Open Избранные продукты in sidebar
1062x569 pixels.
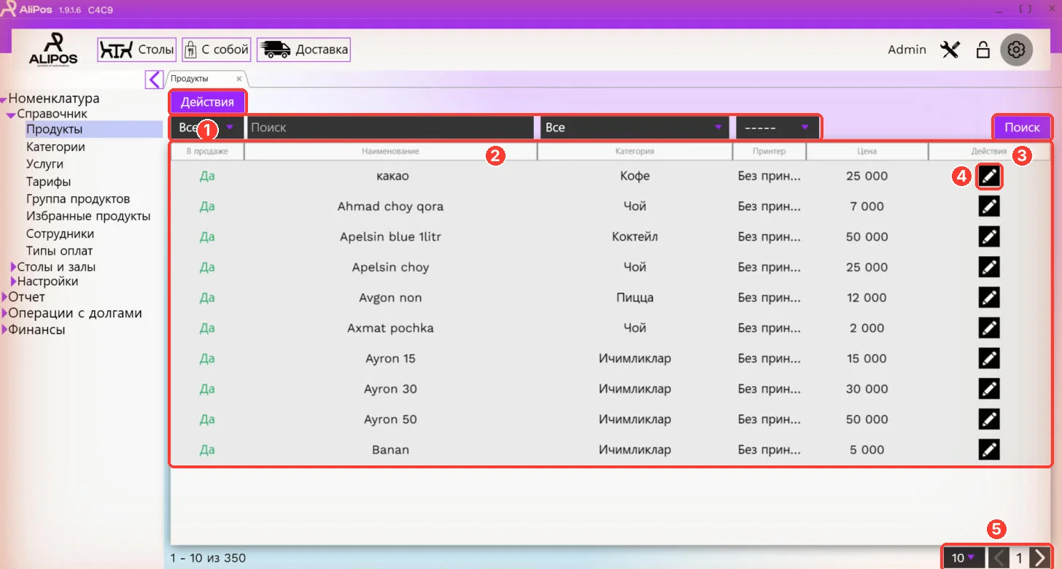point(88,217)
